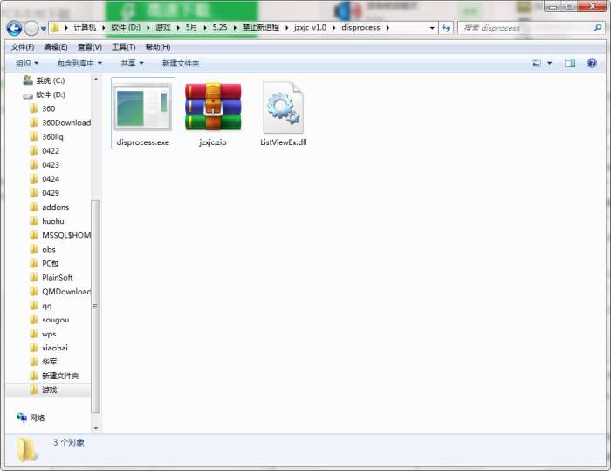The image size is (611, 471).
Task: Open the 文件(F) menu
Action: tap(22, 46)
